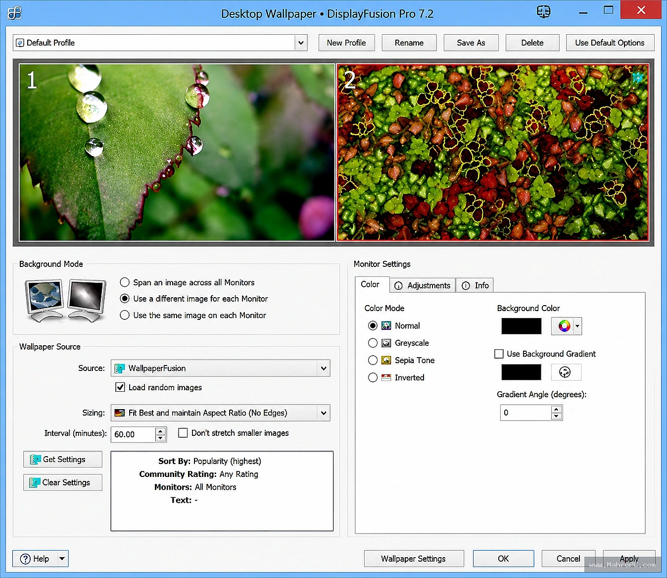Select Span an image across all Monitors
The image size is (667, 578).
point(125,282)
